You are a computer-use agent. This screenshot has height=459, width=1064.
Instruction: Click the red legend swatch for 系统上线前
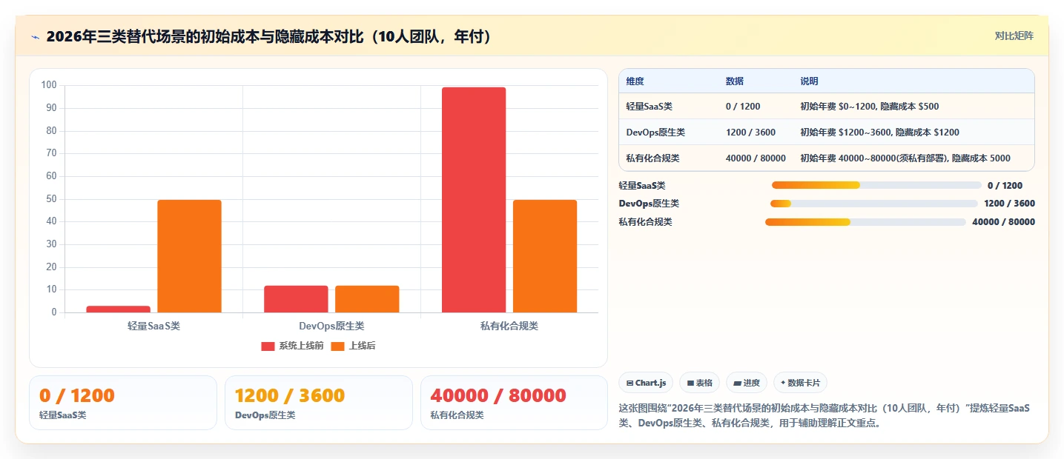pos(268,346)
